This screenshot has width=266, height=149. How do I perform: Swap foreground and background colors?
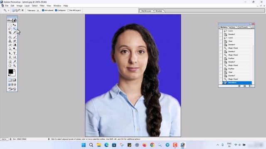(15, 70)
